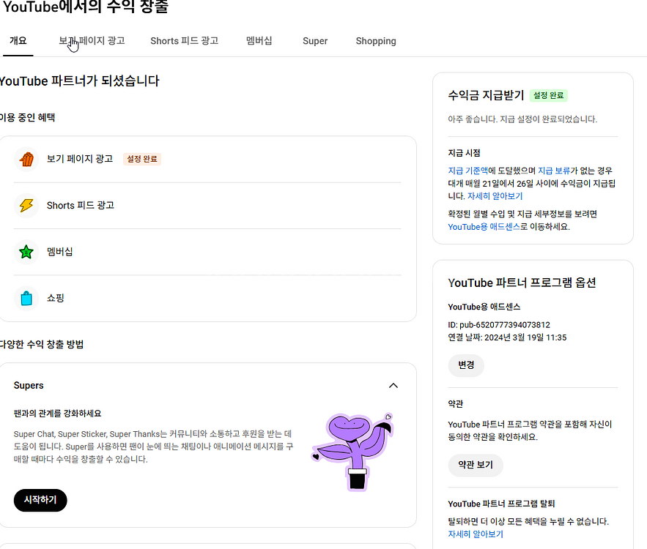Click the orange 설정 완료 badge on watch page ads
Screen dimensions: 647x549
click(142, 159)
